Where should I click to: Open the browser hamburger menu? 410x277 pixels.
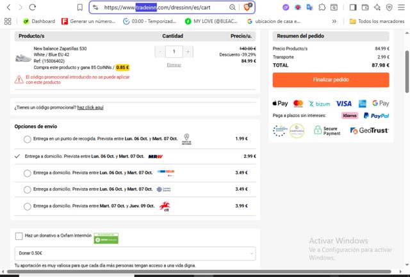click(402, 7)
